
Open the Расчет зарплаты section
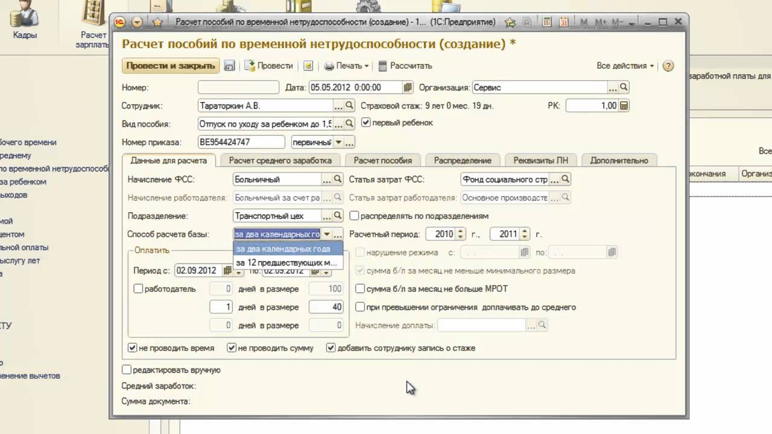pos(93,24)
